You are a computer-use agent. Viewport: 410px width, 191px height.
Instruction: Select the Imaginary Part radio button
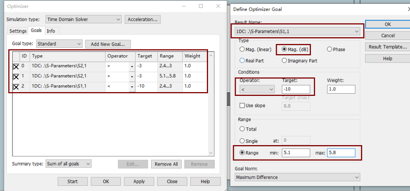point(300,61)
